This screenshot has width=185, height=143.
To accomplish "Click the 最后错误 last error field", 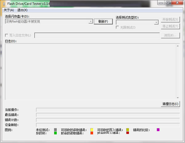I will tap(108, 115).
